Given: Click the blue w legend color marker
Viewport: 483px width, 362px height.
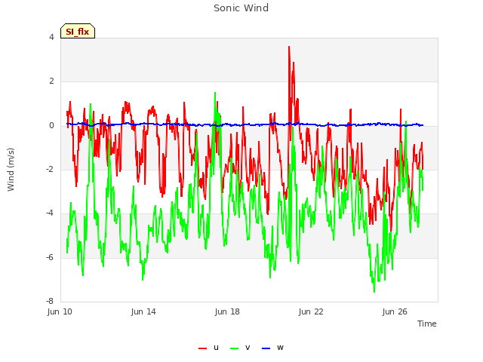Looking at the screenshot, I should (266, 348).
